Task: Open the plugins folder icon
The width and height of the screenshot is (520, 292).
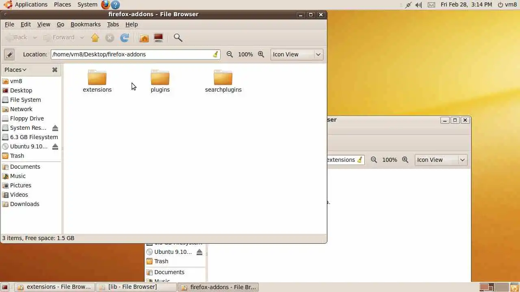Action: 160,77
